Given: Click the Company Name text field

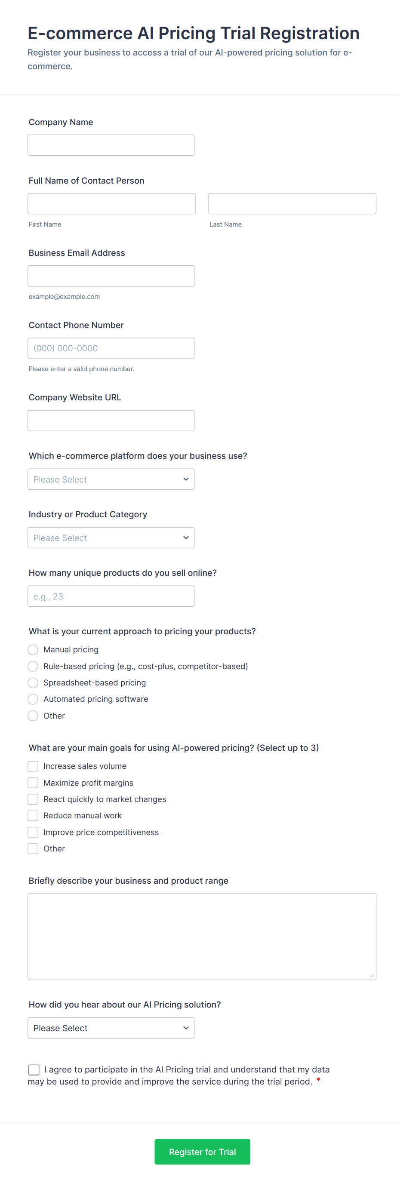Looking at the screenshot, I should (111, 145).
